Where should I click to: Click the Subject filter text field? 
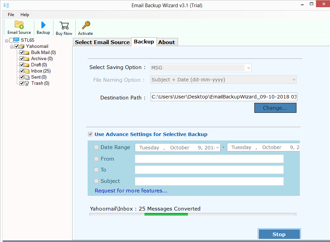coord(209,181)
